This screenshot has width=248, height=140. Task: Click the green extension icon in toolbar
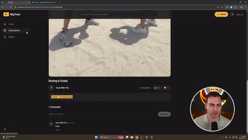point(231,7)
